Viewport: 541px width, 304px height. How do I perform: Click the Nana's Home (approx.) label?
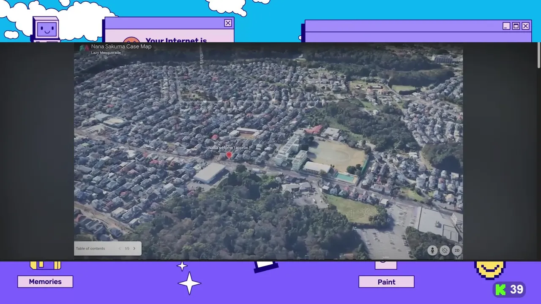tap(230, 148)
